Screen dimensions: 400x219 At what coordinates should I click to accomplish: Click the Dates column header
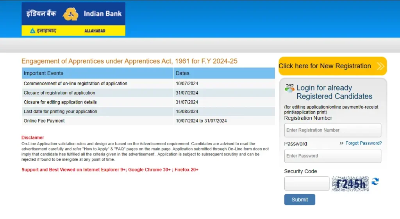182,73
